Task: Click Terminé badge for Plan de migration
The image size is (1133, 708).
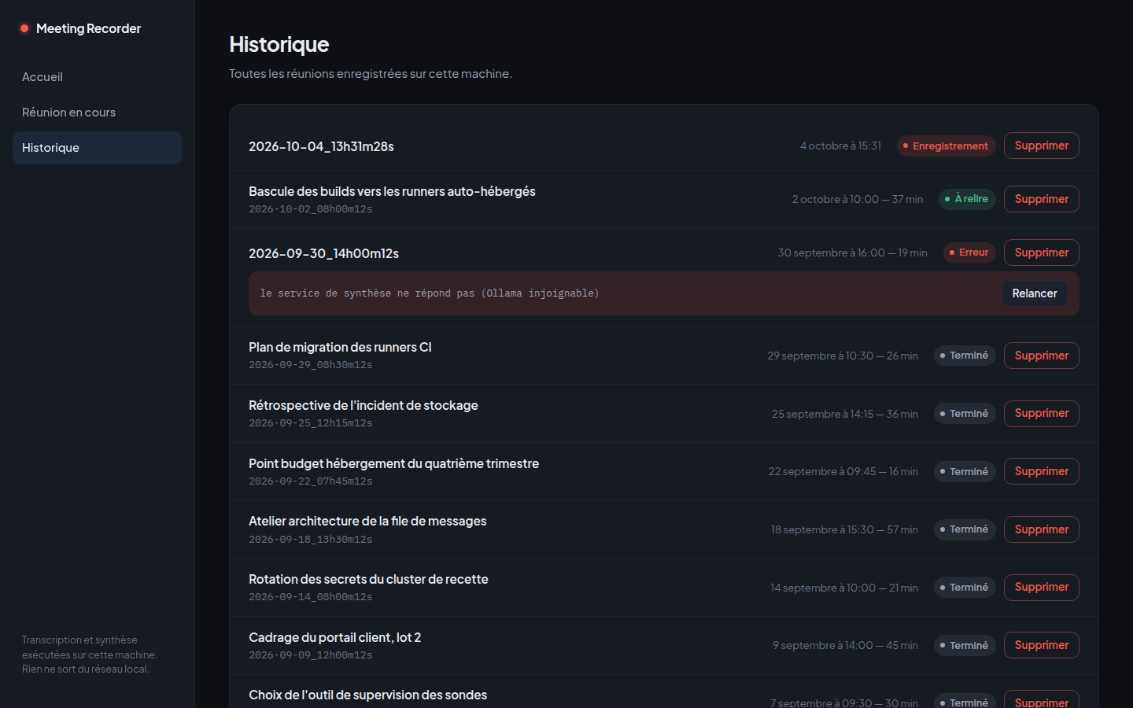Action: tap(965, 356)
